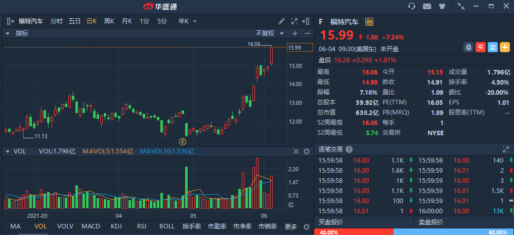
Task: Select the VOLV indicator
Action: pos(65,226)
